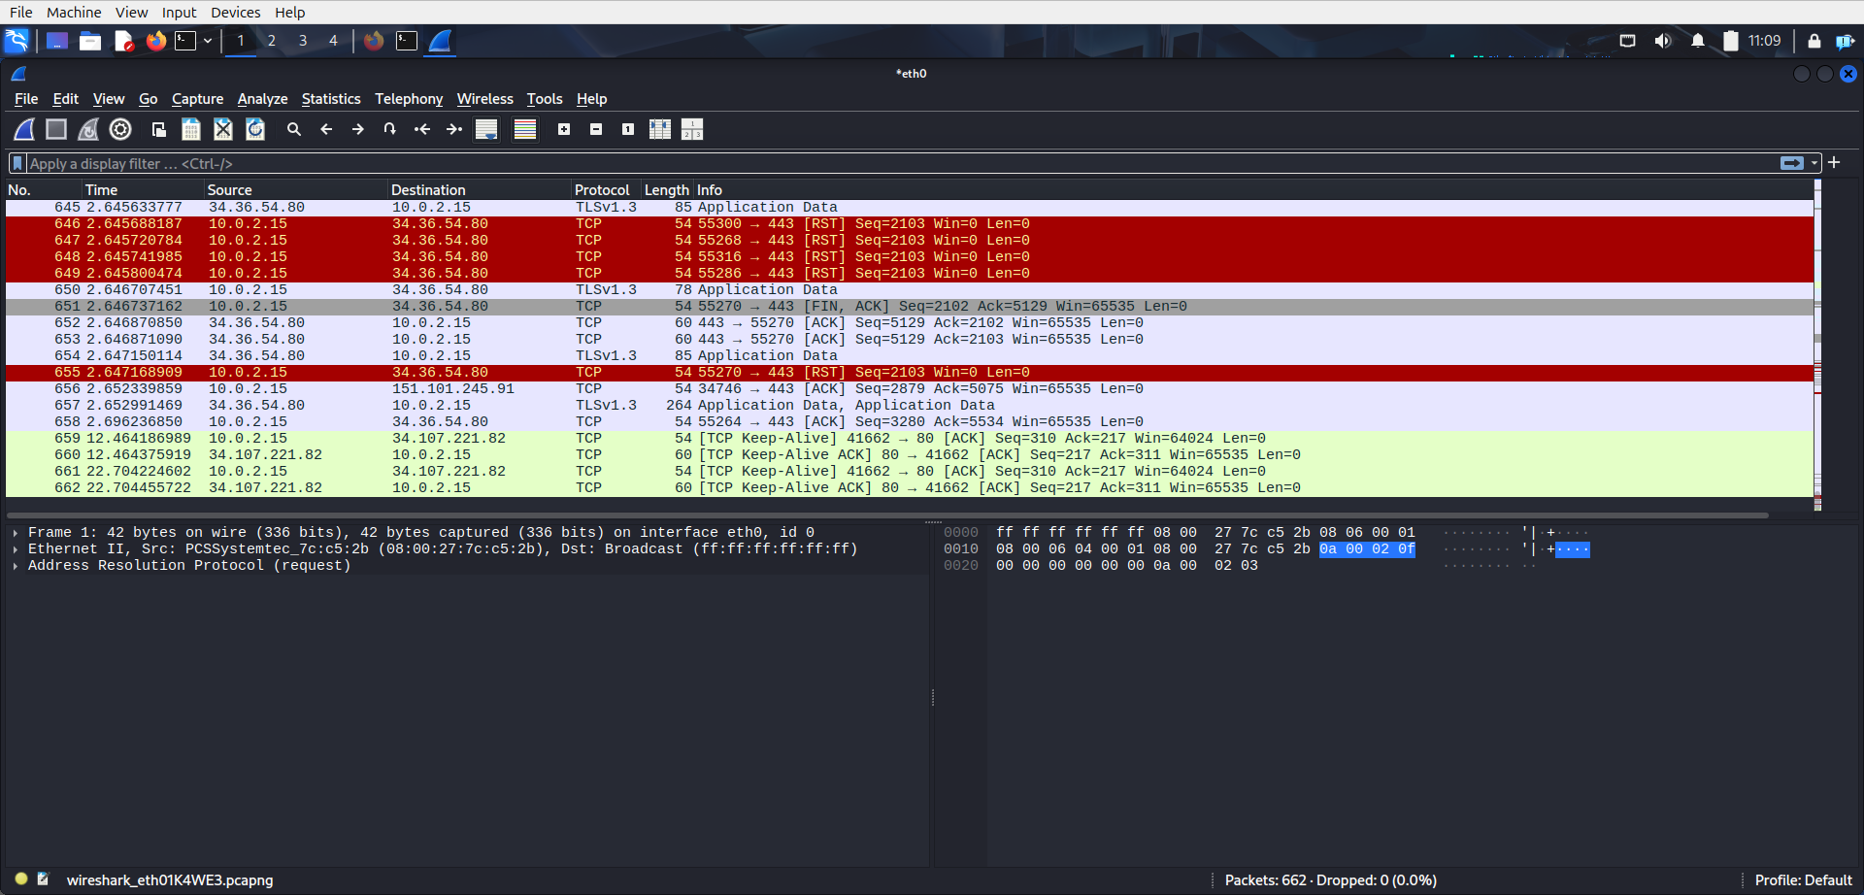Zoom in on packet text
The image size is (1864, 895).
564,129
